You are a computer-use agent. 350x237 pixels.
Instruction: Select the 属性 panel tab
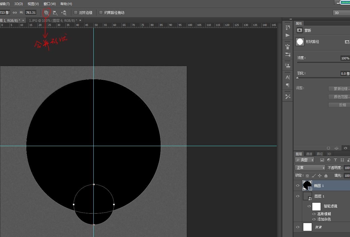(299, 23)
